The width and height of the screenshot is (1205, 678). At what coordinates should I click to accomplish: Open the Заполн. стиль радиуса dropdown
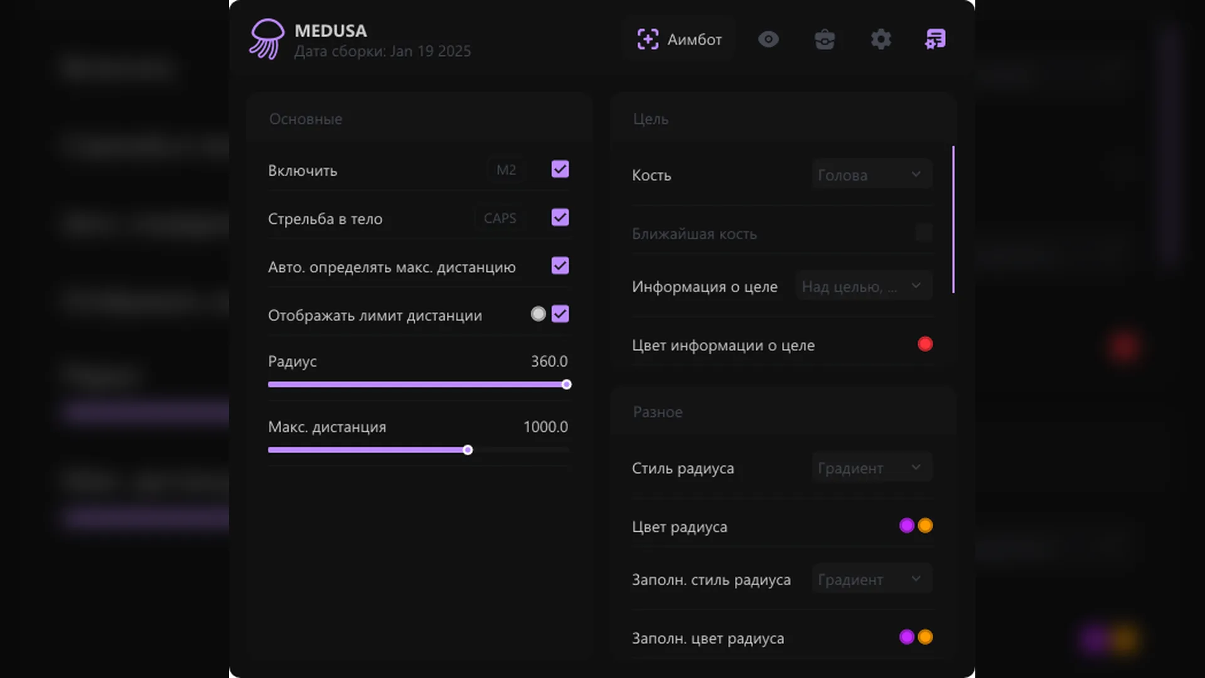click(871, 579)
